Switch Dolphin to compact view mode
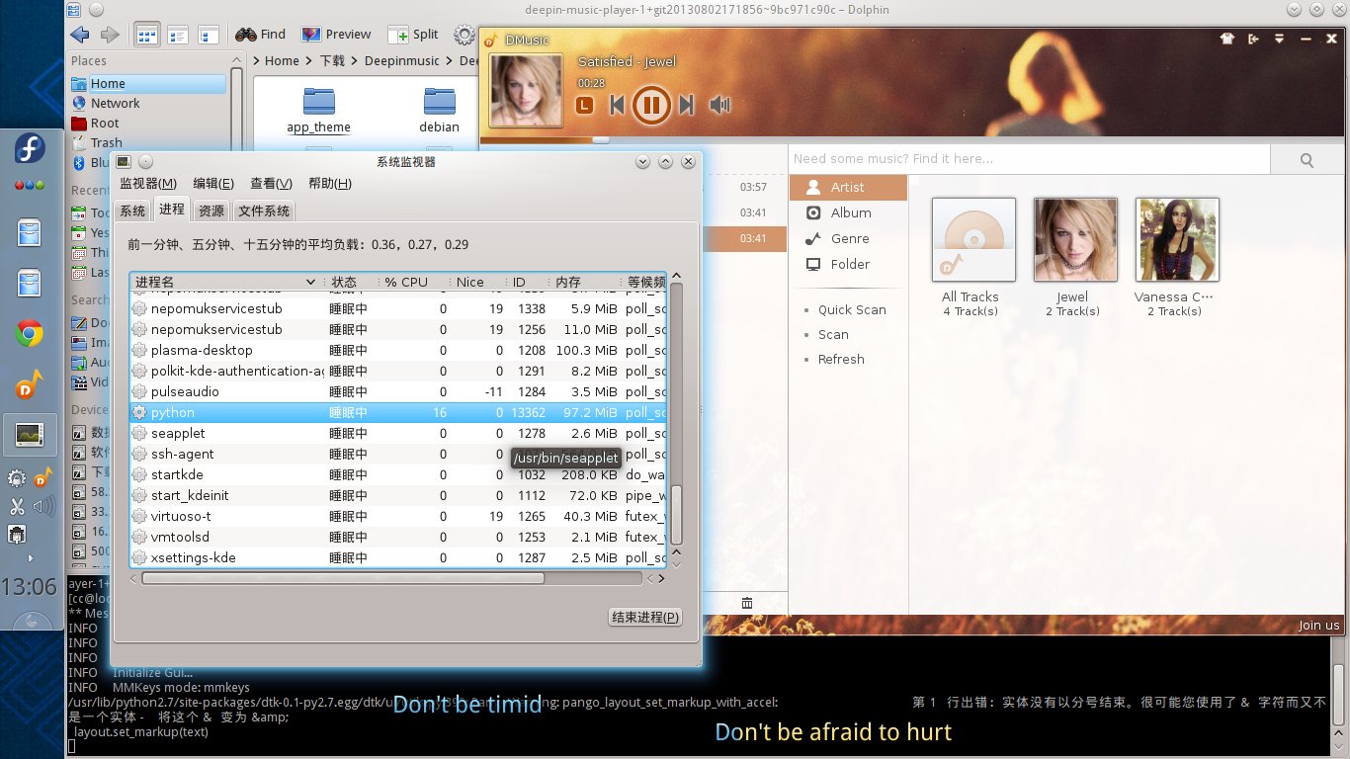This screenshot has height=759, width=1350. 178,35
